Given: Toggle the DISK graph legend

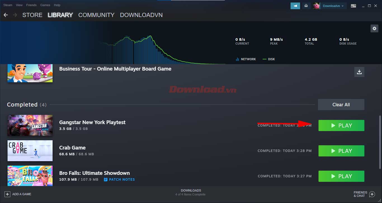Looking at the screenshot, I should pos(269,59).
